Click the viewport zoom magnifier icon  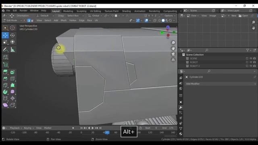[173, 43]
